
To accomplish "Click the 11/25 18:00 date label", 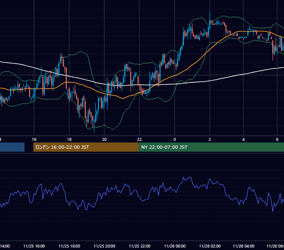I will pyautogui.click(x=69, y=246).
